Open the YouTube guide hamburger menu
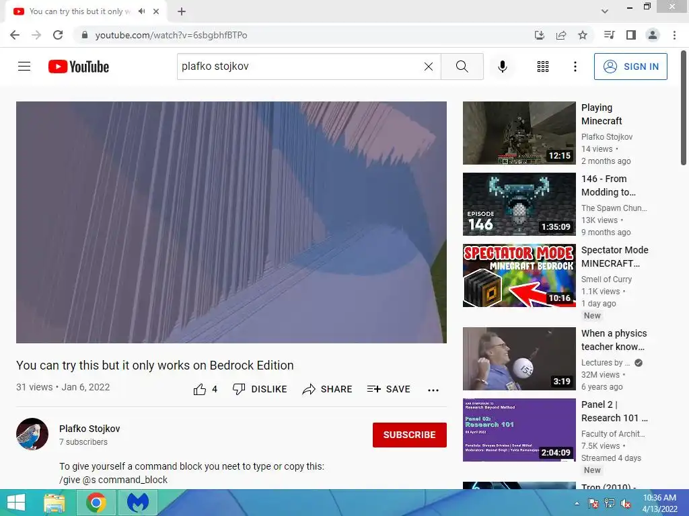The image size is (689, 516). tap(24, 67)
